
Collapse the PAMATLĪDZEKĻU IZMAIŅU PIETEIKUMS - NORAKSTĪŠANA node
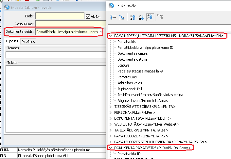point(111,36)
